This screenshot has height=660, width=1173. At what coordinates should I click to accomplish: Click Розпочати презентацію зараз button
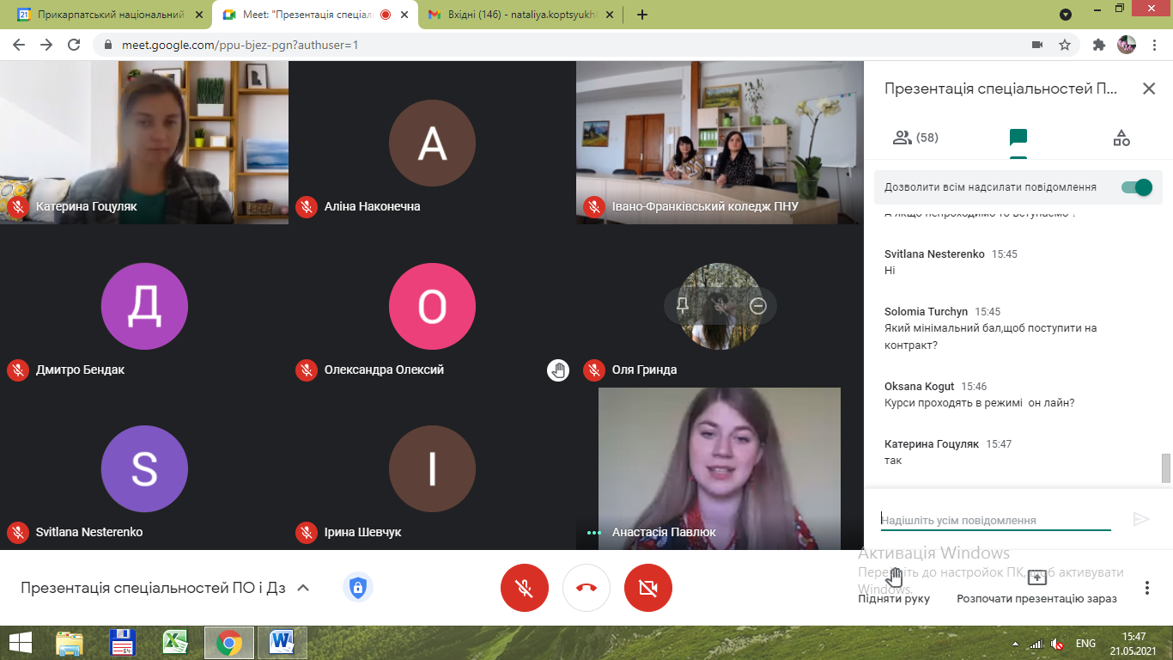[x=1036, y=586]
